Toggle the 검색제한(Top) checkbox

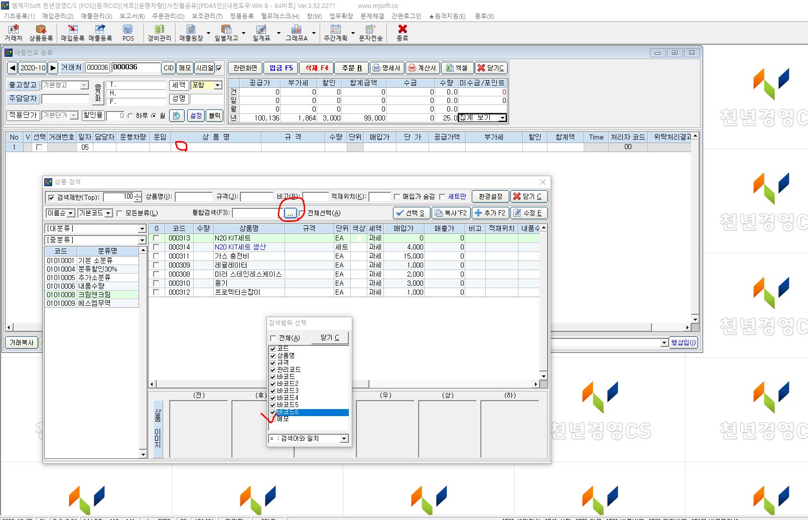pyautogui.click(x=51, y=197)
